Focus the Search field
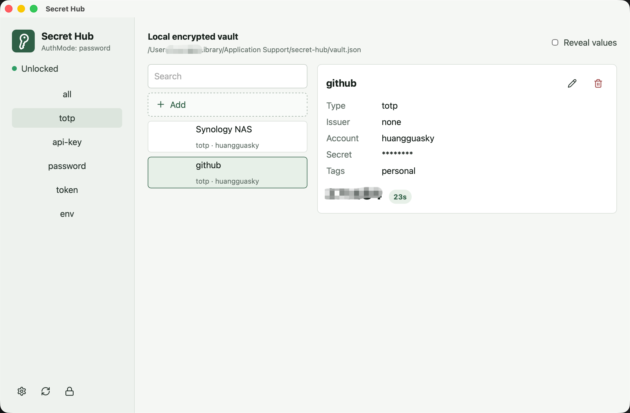 pyautogui.click(x=228, y=76)
